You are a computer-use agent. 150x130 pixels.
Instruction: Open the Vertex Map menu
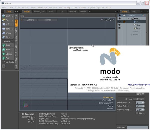click(64, 7)
